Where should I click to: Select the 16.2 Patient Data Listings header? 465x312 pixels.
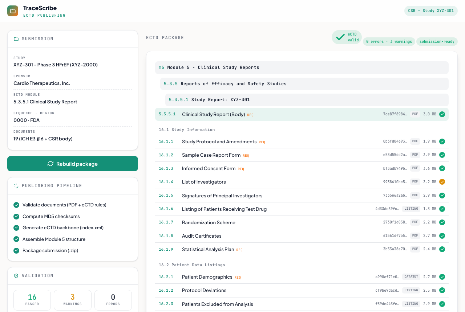pos(192,265)
